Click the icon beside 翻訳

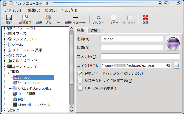(x=15, y=99)
